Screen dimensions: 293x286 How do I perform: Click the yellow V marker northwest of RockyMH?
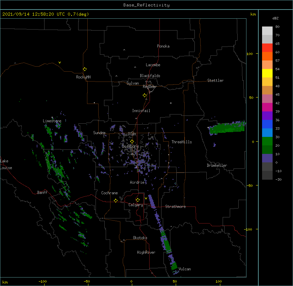point(59,62)
